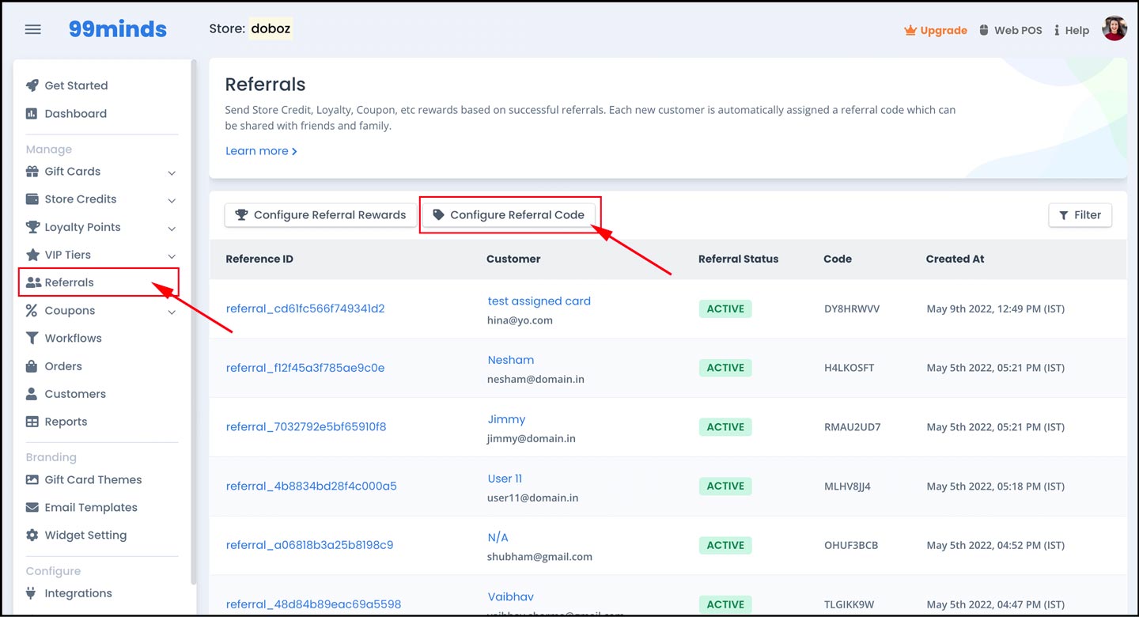Click the Reference ID column header
This screenshot has width=1139, height=617.
tap(259, 259)
